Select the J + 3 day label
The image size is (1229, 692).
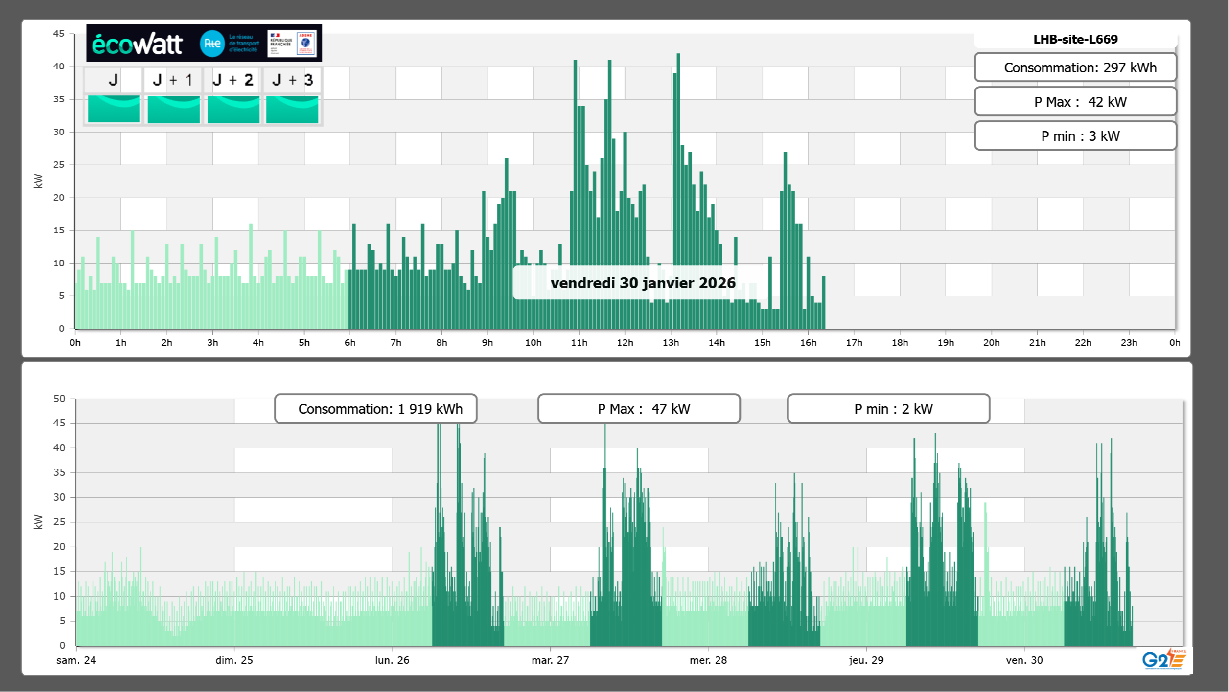pyautogui.click(x=292, y=80)
